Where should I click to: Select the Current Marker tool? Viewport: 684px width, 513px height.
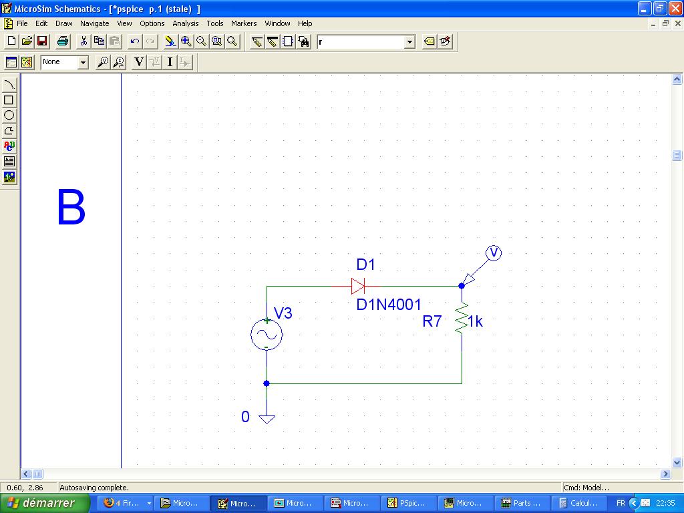[118, 62]
